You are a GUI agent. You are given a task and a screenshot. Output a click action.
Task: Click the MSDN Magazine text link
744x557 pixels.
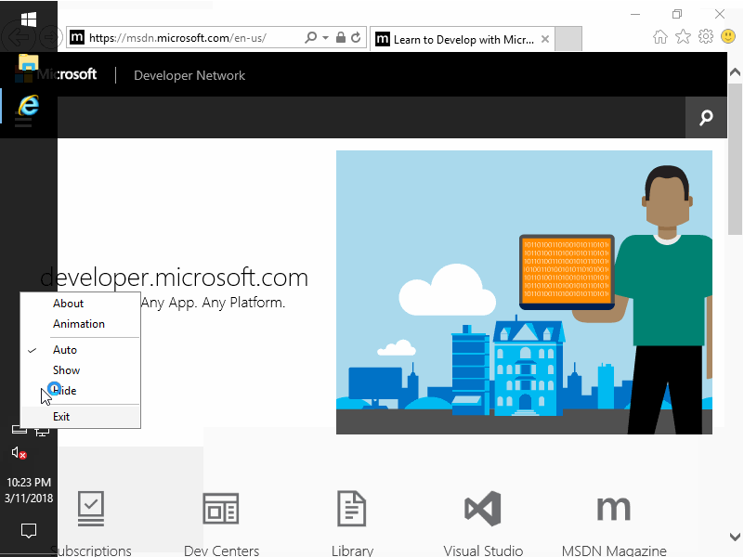[614, 551]
